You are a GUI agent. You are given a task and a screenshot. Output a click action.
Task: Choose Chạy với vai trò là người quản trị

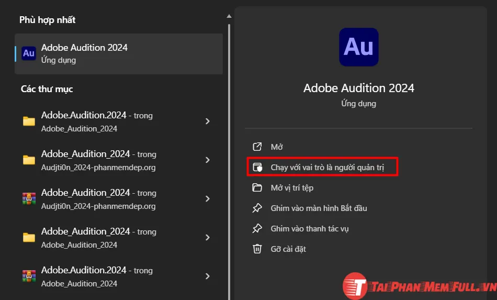(327, 168)
